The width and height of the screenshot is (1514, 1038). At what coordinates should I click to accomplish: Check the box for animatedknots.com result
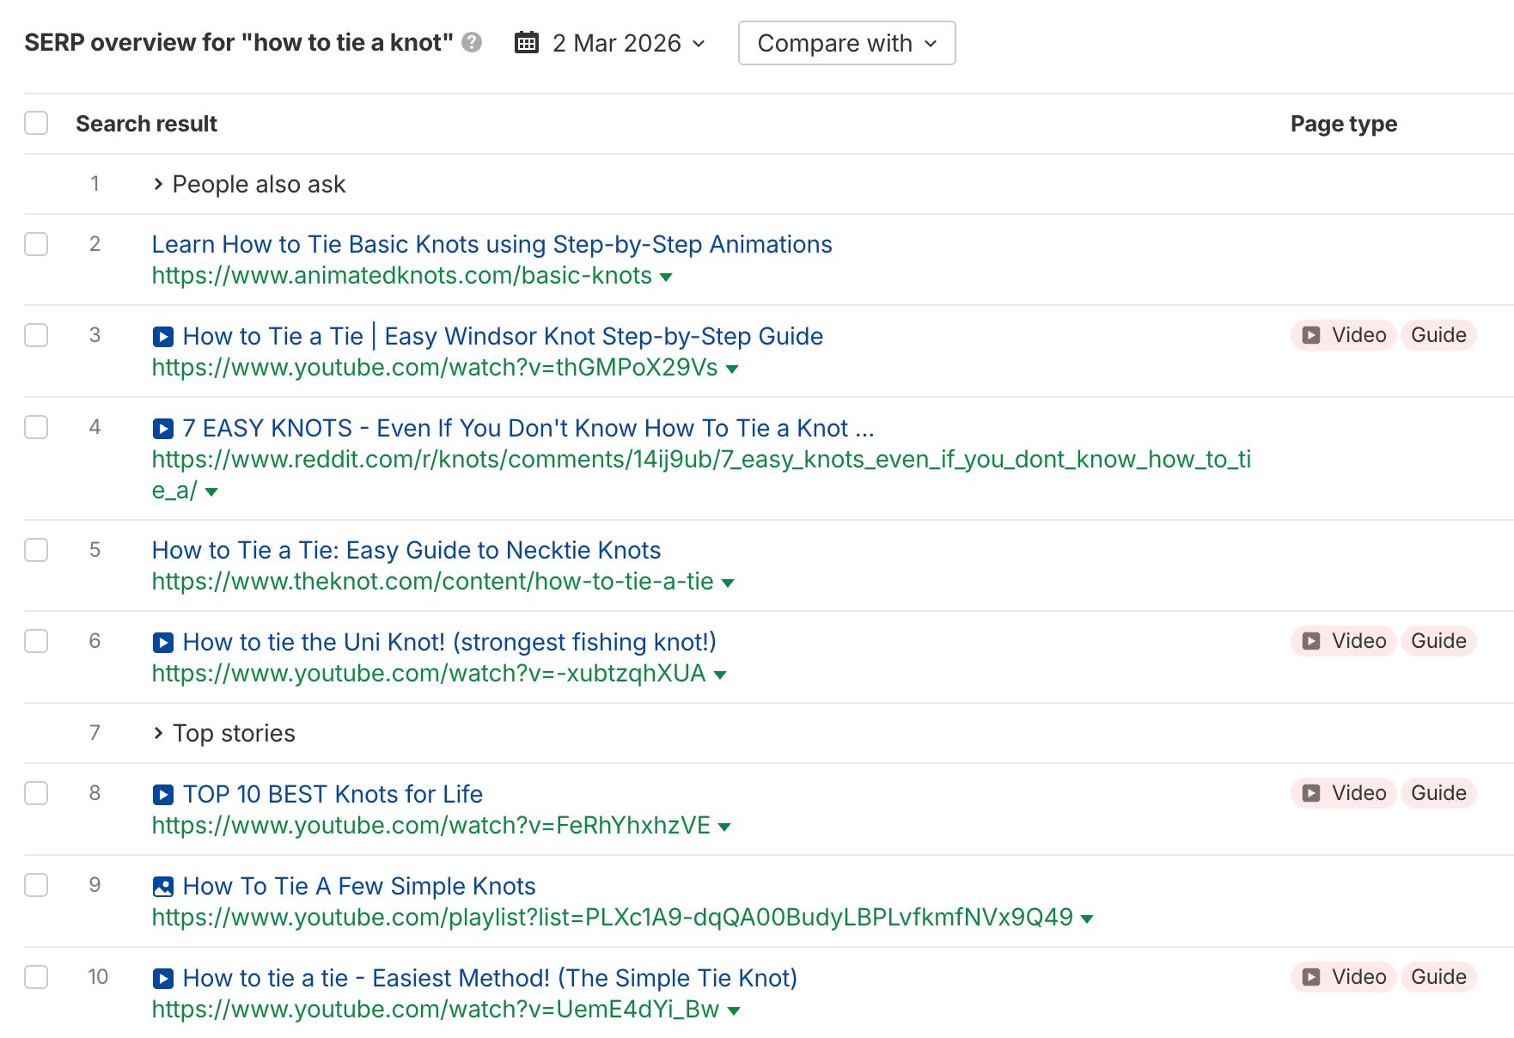click(36, 244)
